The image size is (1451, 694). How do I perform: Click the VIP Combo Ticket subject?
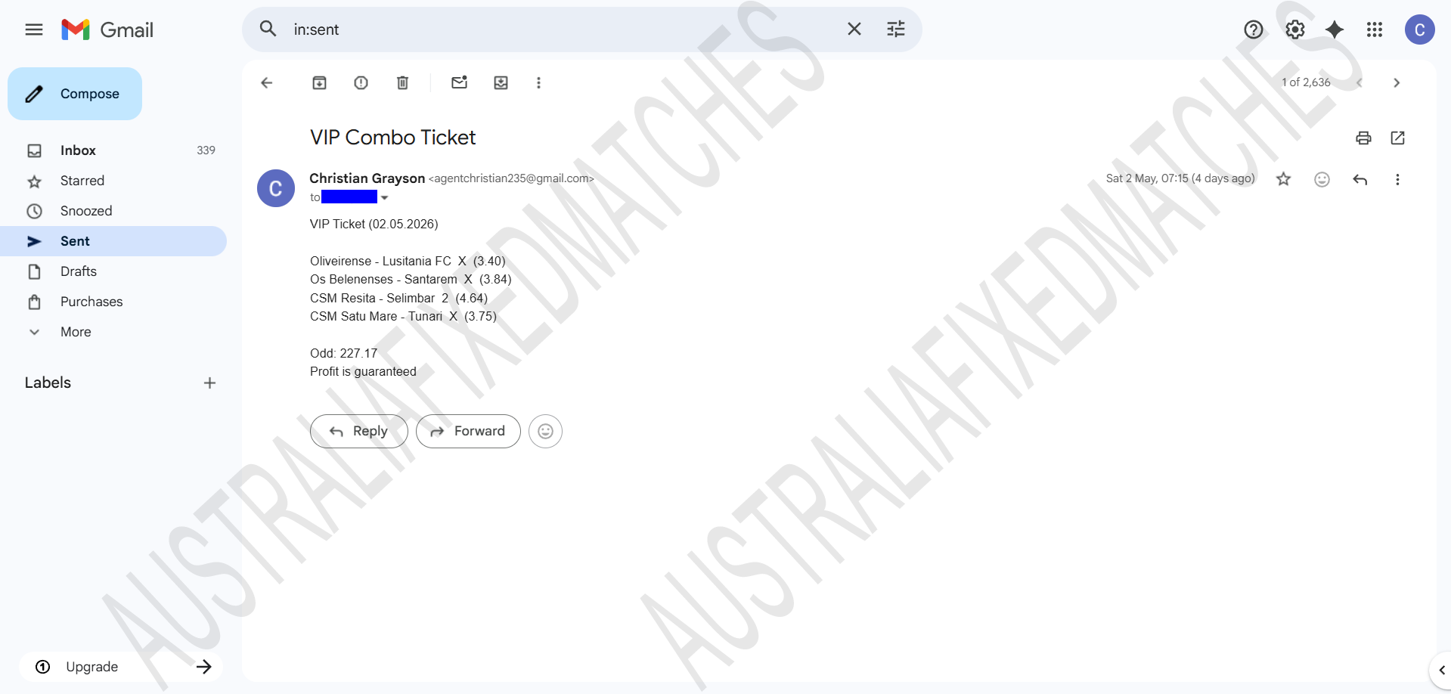coord(393,138)
